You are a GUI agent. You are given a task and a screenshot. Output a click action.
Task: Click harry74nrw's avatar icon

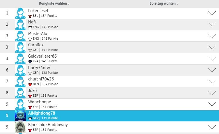click(x=20, y=70)
